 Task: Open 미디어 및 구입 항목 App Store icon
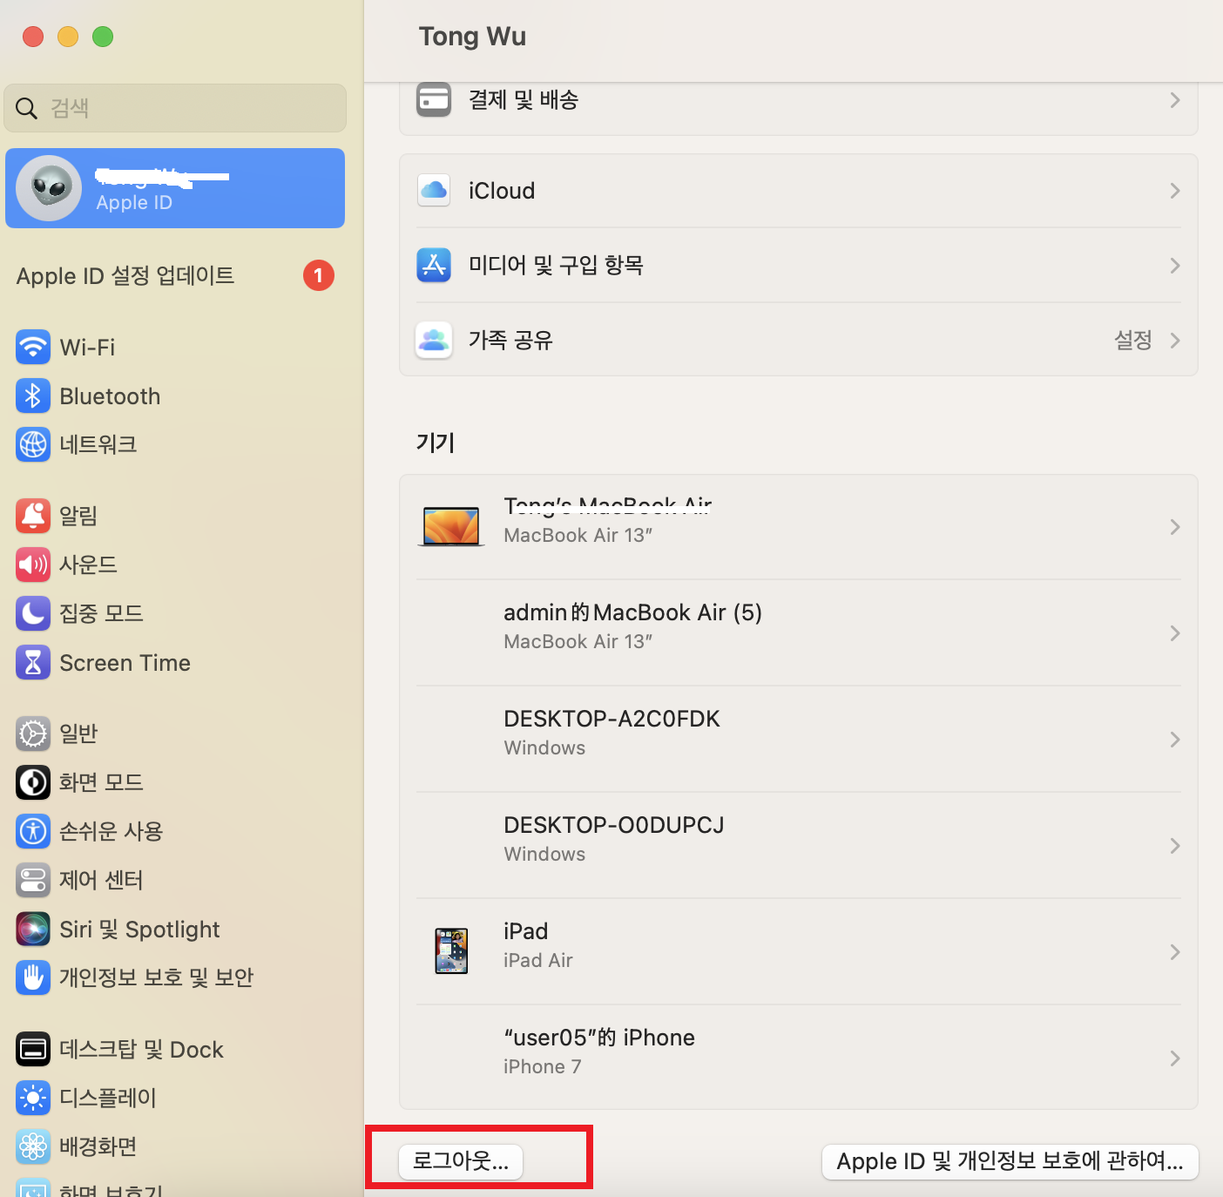(x=434, y=266)
